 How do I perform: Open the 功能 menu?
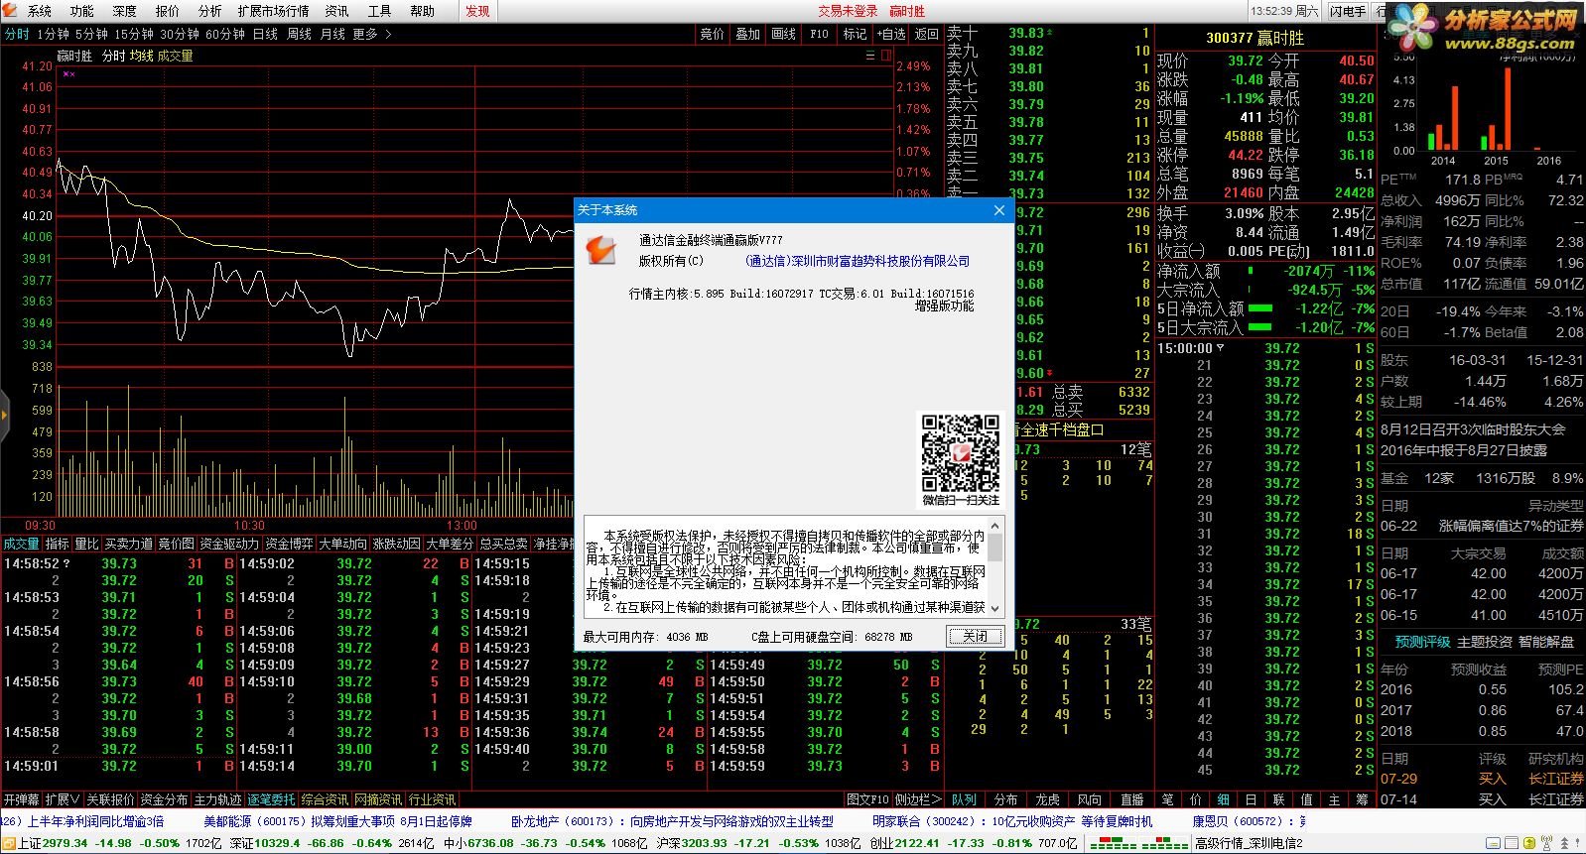82,11
